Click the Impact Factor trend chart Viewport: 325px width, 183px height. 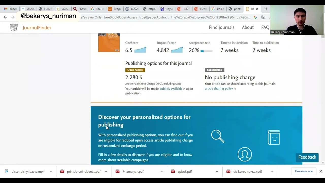pos(177,50)
